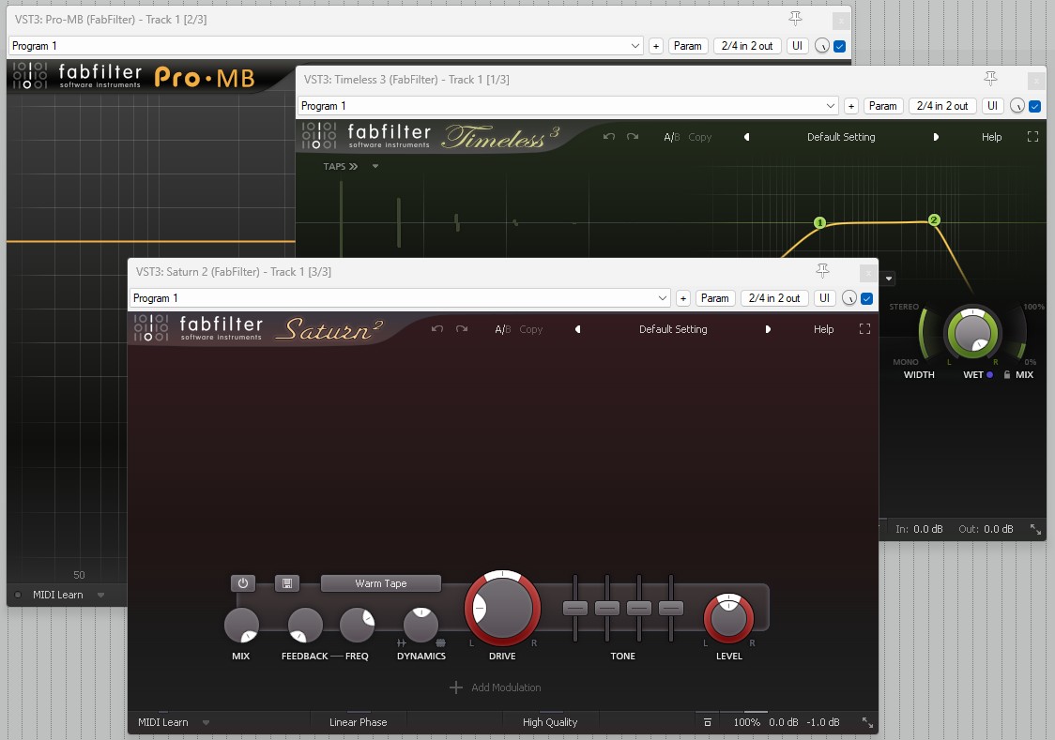Pin the Timeless 3 window
The height and width of the screenshot is (740, 1055).
(x=990, y=79)
